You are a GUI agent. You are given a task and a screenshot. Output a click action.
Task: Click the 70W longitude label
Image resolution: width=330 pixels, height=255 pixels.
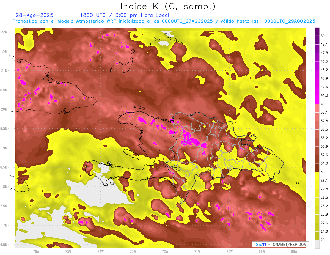click(x=229, y=251)
